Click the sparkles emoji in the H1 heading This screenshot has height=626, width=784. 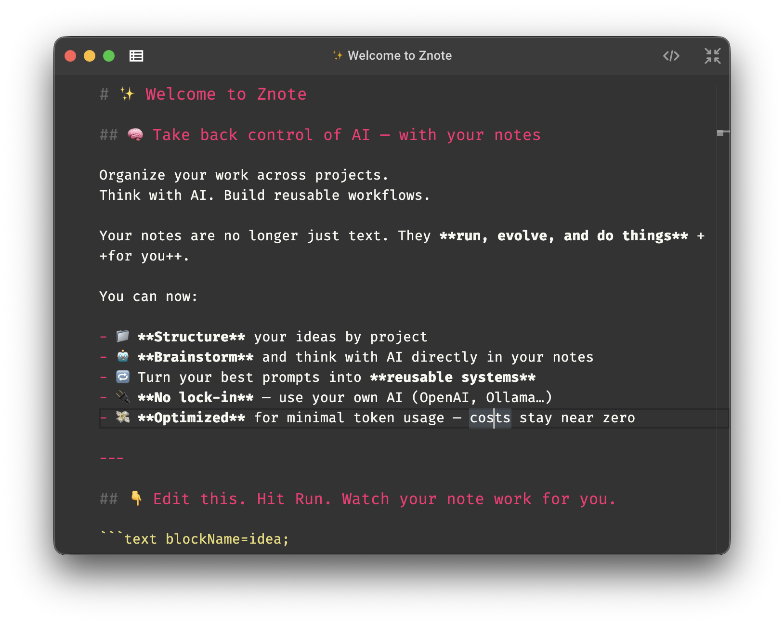click(127, 94)
